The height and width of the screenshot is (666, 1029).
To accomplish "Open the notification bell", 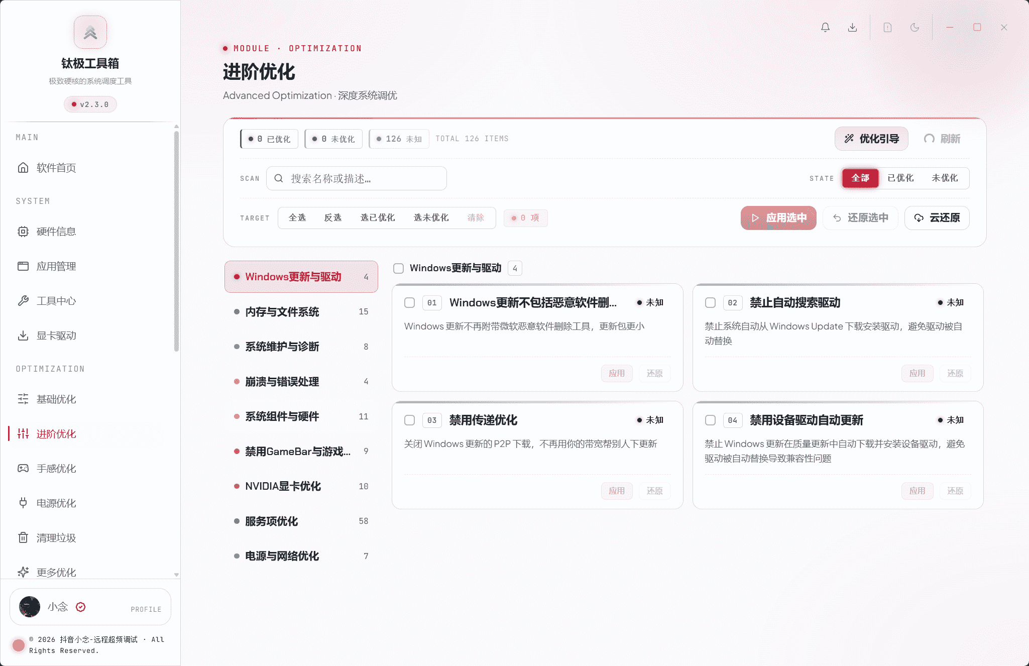I will coord(825,28).
